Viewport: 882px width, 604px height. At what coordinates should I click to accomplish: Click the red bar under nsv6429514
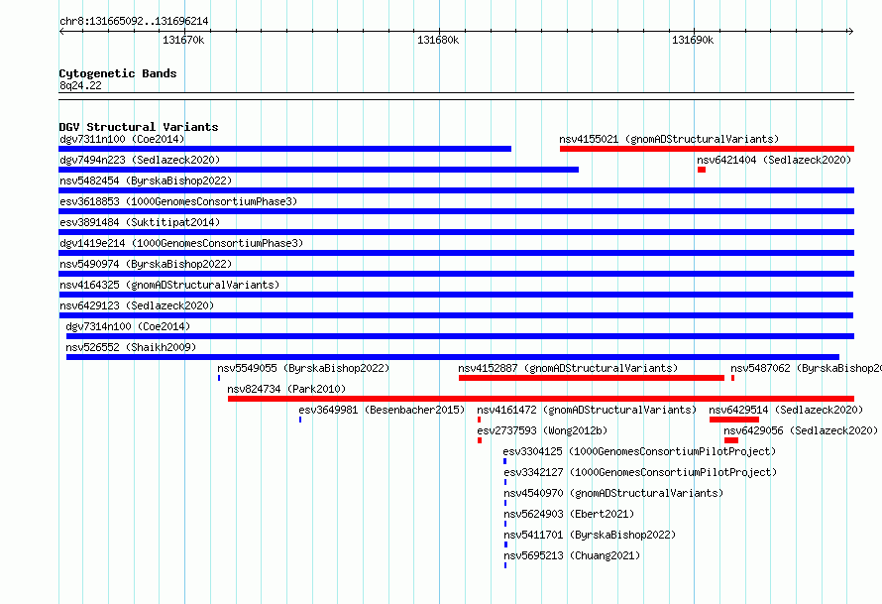[x=734, y=420]
